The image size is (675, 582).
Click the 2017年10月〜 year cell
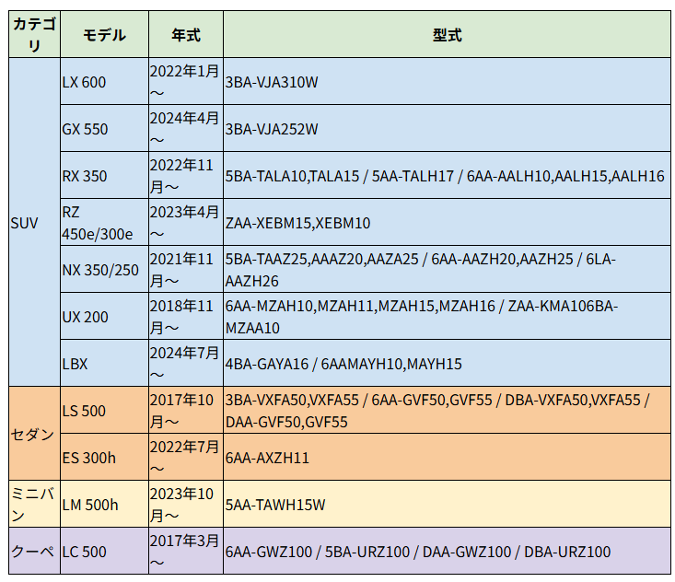point(186,410)
